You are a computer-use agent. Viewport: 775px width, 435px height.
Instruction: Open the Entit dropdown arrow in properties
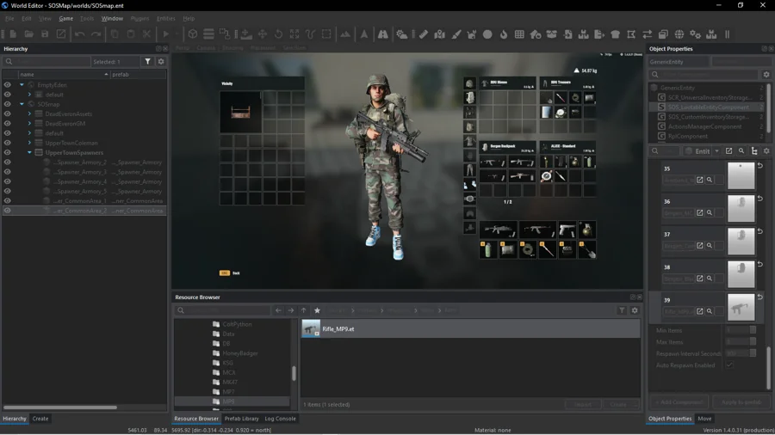tap(716, 151)
